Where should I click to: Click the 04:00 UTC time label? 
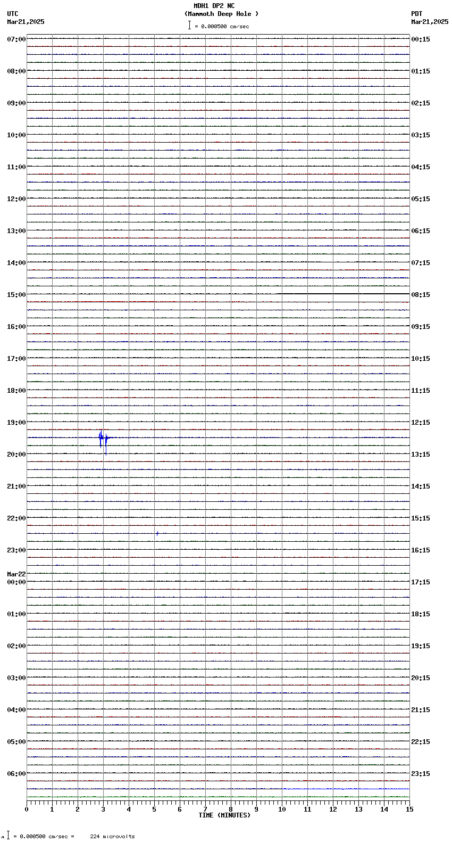coord(16,710)
